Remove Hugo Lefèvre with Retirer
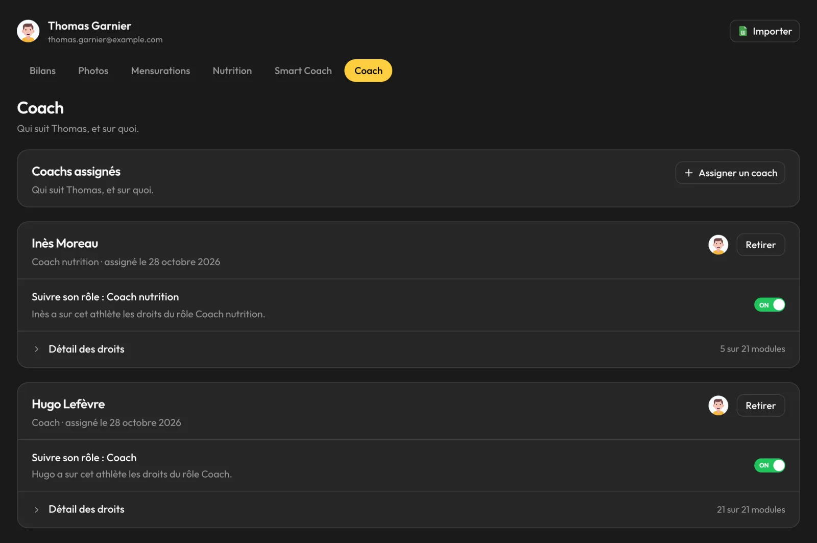Screen dimensions: 817x543 point(760,406)
